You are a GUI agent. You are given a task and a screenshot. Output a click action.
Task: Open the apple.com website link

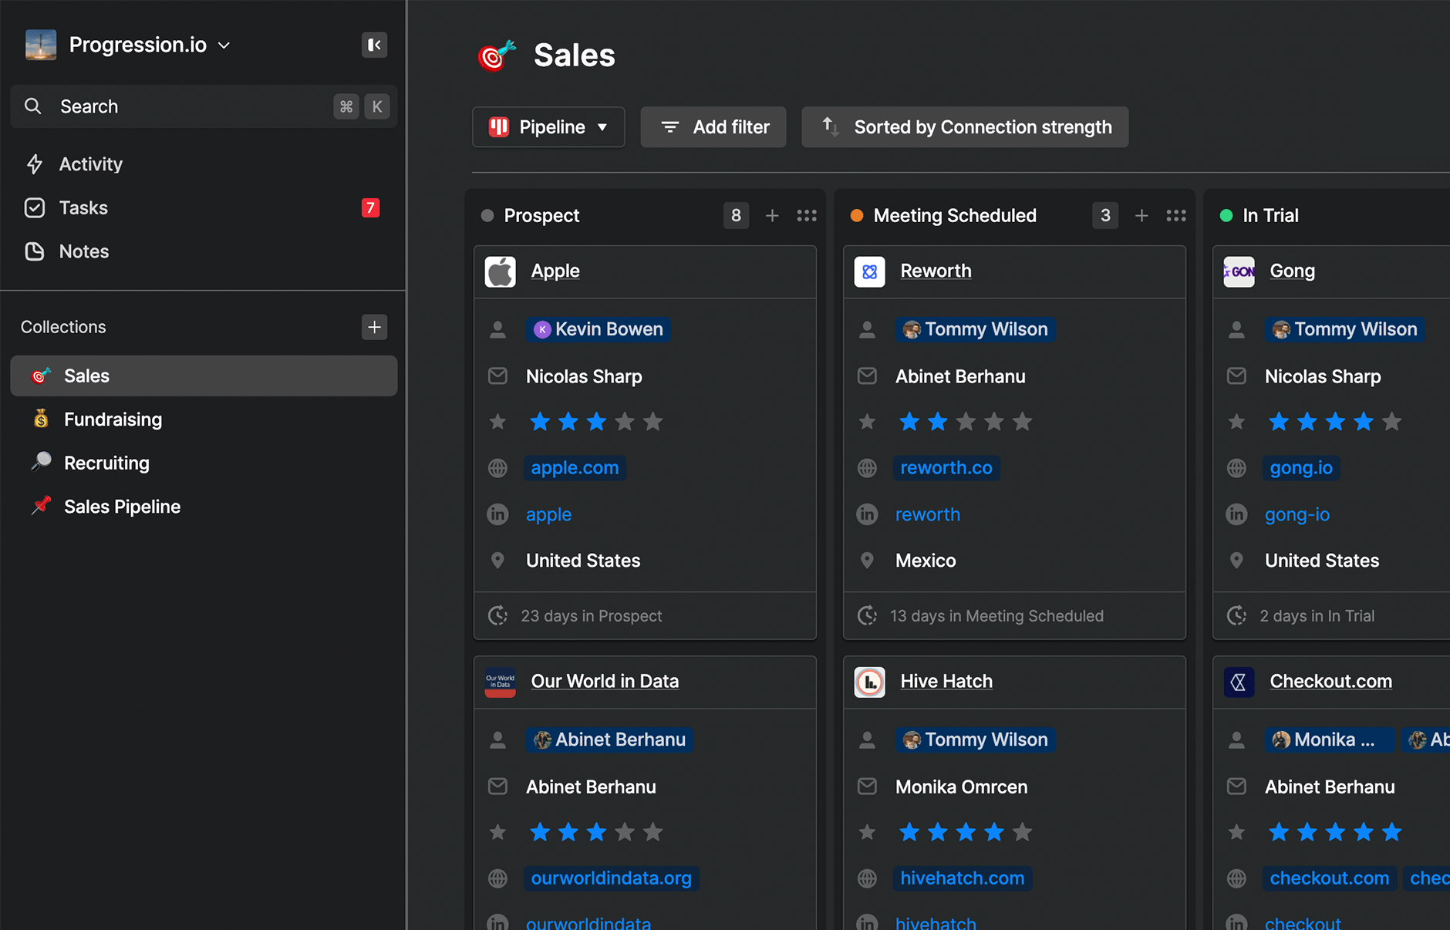[575, 468]
